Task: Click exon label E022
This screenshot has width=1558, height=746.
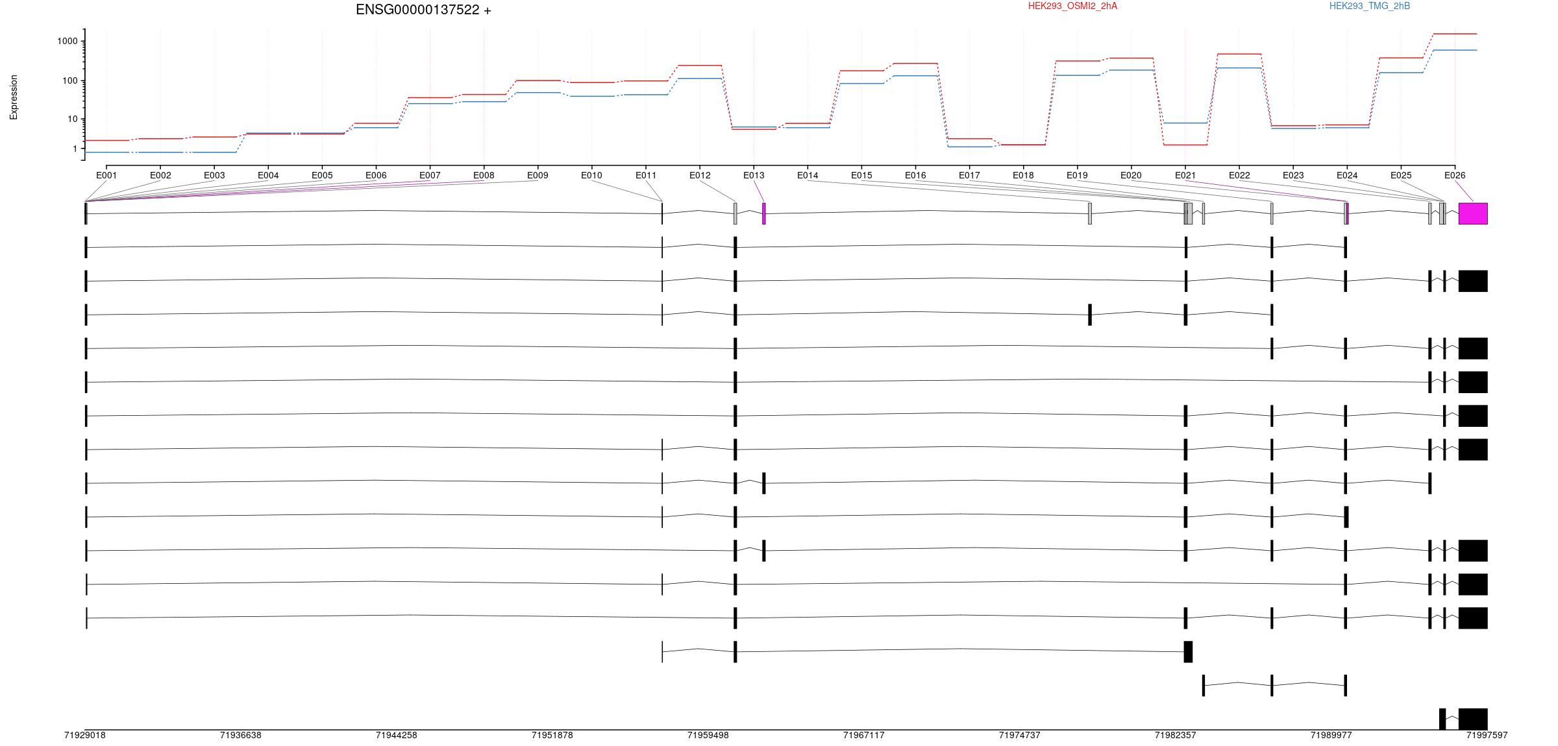Action: pyautogui.click(x=1239, y=175)
